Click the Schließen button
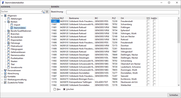 (x=174, y=95)
